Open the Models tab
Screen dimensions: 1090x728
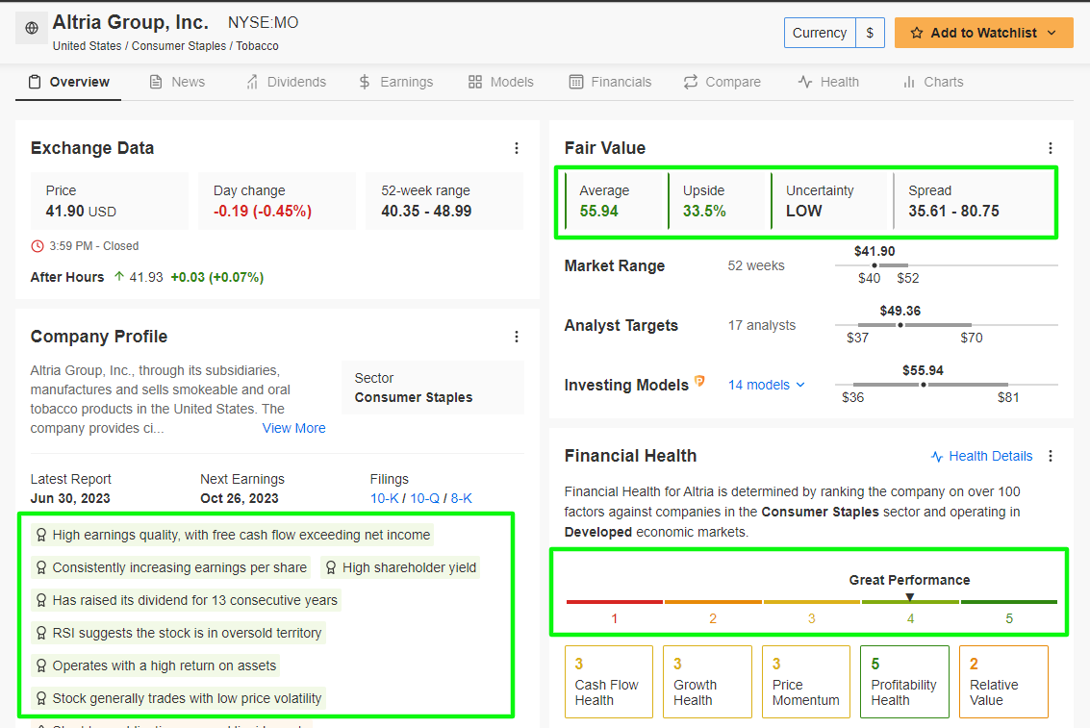coord(500,82)
